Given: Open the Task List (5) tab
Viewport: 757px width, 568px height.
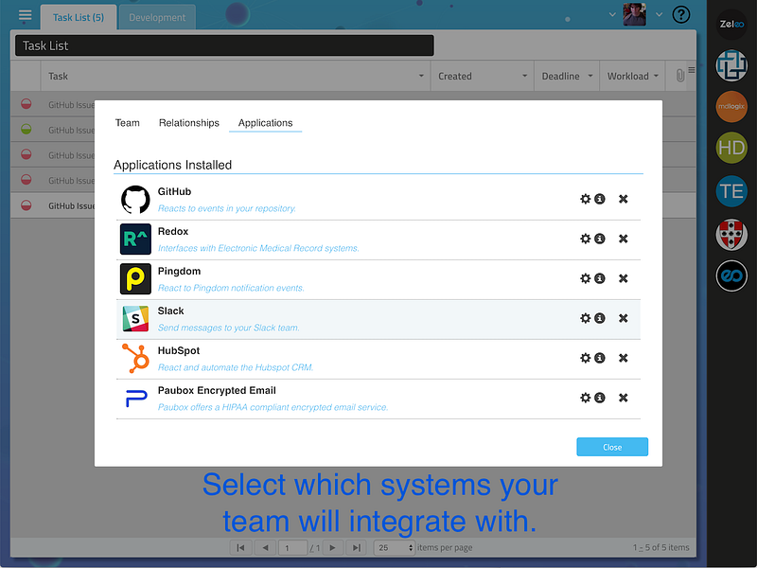Looking at the screenshot, I should (79, 17).
